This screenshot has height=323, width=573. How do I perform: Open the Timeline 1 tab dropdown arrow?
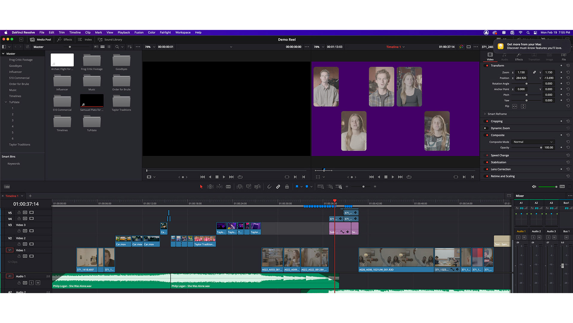point(22,196)
